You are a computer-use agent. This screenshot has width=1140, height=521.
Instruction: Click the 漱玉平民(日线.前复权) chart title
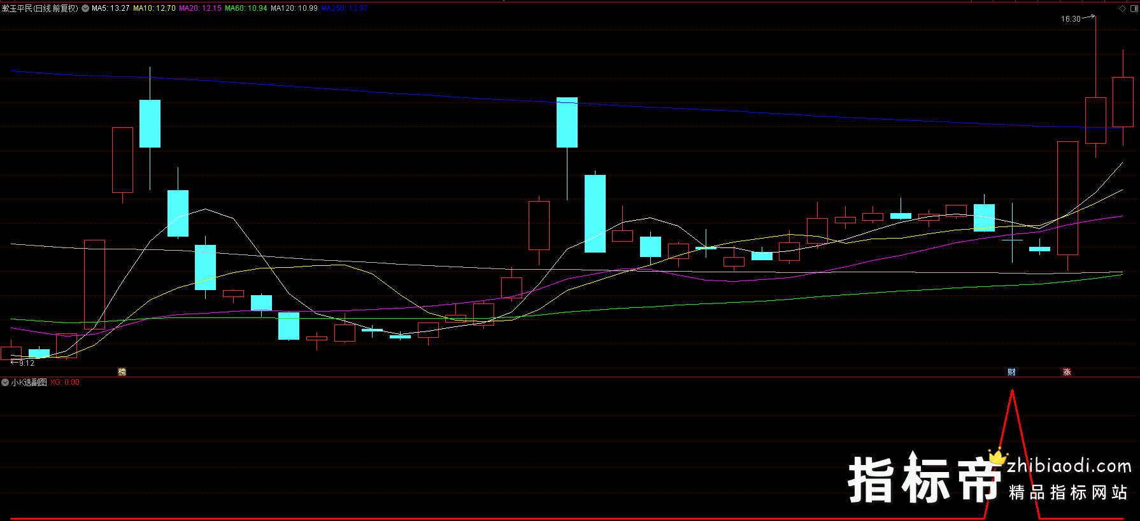click(x=40, y=8)
